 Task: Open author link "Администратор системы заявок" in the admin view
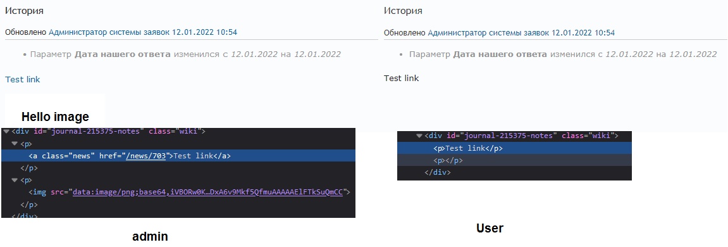click(109, 32)
